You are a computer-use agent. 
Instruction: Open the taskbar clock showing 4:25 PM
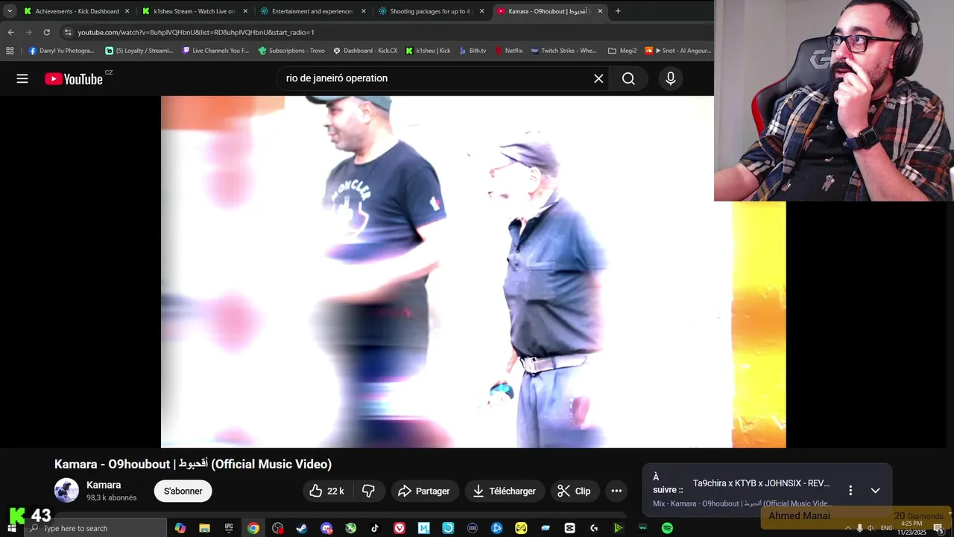[912, 528]
